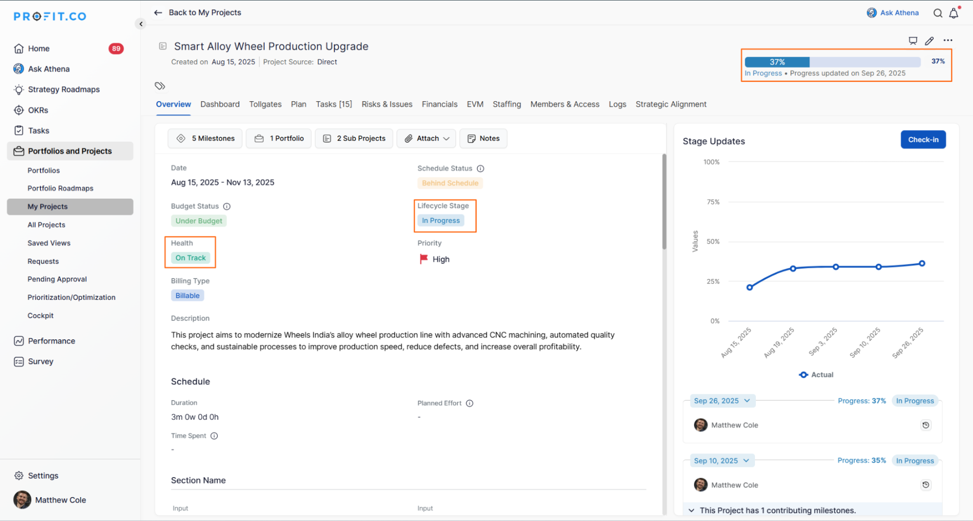Click the Budget Status info icon
Image resolution: width=973 pixels, height=521 pixels.
point(227,206)
